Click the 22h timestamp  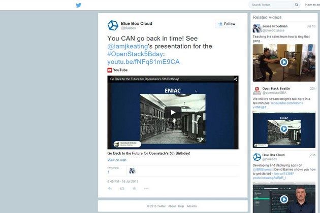pyautogui.click(x=312, y=89)
